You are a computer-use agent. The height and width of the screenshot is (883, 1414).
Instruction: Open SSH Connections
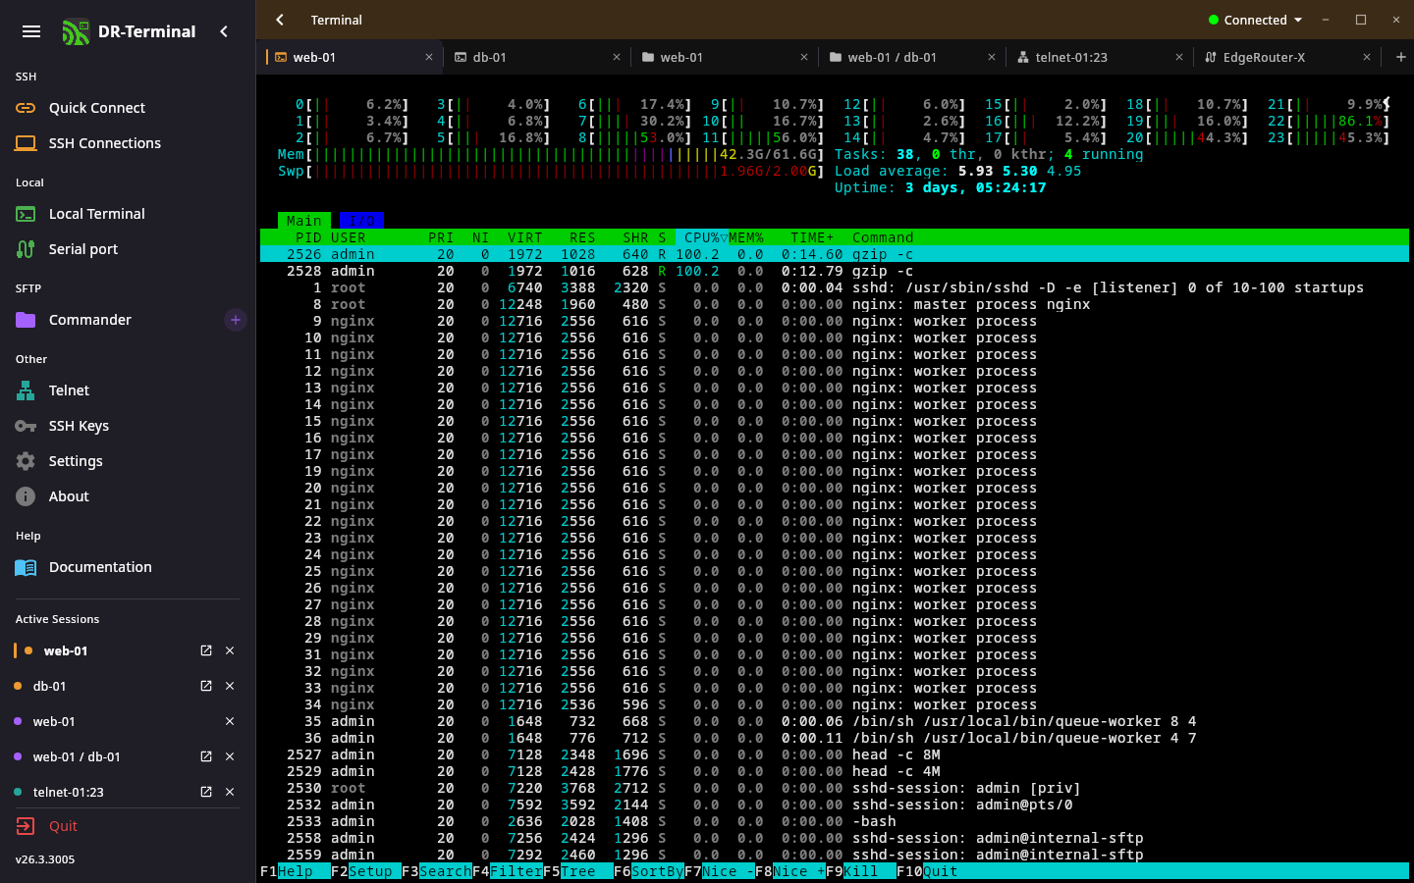coord(128,143)
